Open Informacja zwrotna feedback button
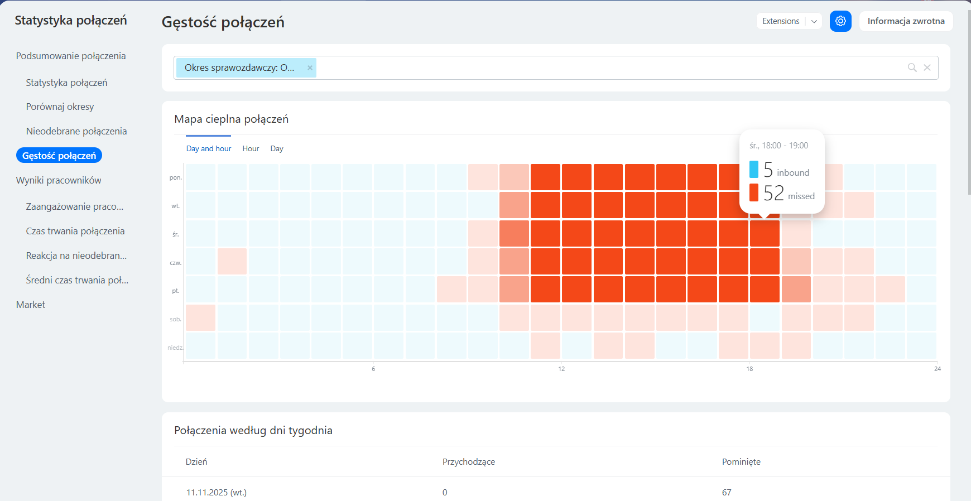The height and width of the screenshot is (501, 971). [x=906, y=21]
